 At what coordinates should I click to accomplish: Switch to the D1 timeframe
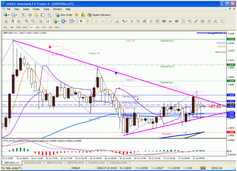click(x=44, y=28)
